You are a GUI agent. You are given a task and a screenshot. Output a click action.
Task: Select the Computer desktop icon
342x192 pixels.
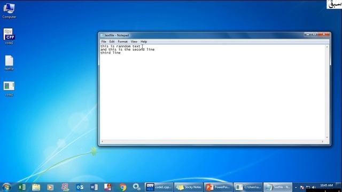[x=9, y=11]
